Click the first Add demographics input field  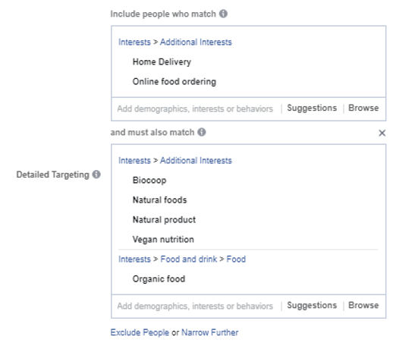pyautogui.click(x=195, y=109)
